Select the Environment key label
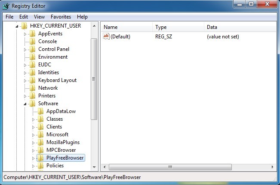The image size is (280, 185). point(53,57)
